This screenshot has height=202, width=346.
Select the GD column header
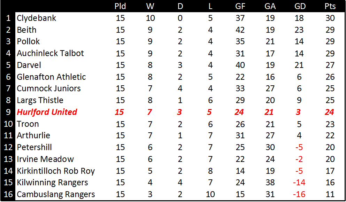(300, 6)
